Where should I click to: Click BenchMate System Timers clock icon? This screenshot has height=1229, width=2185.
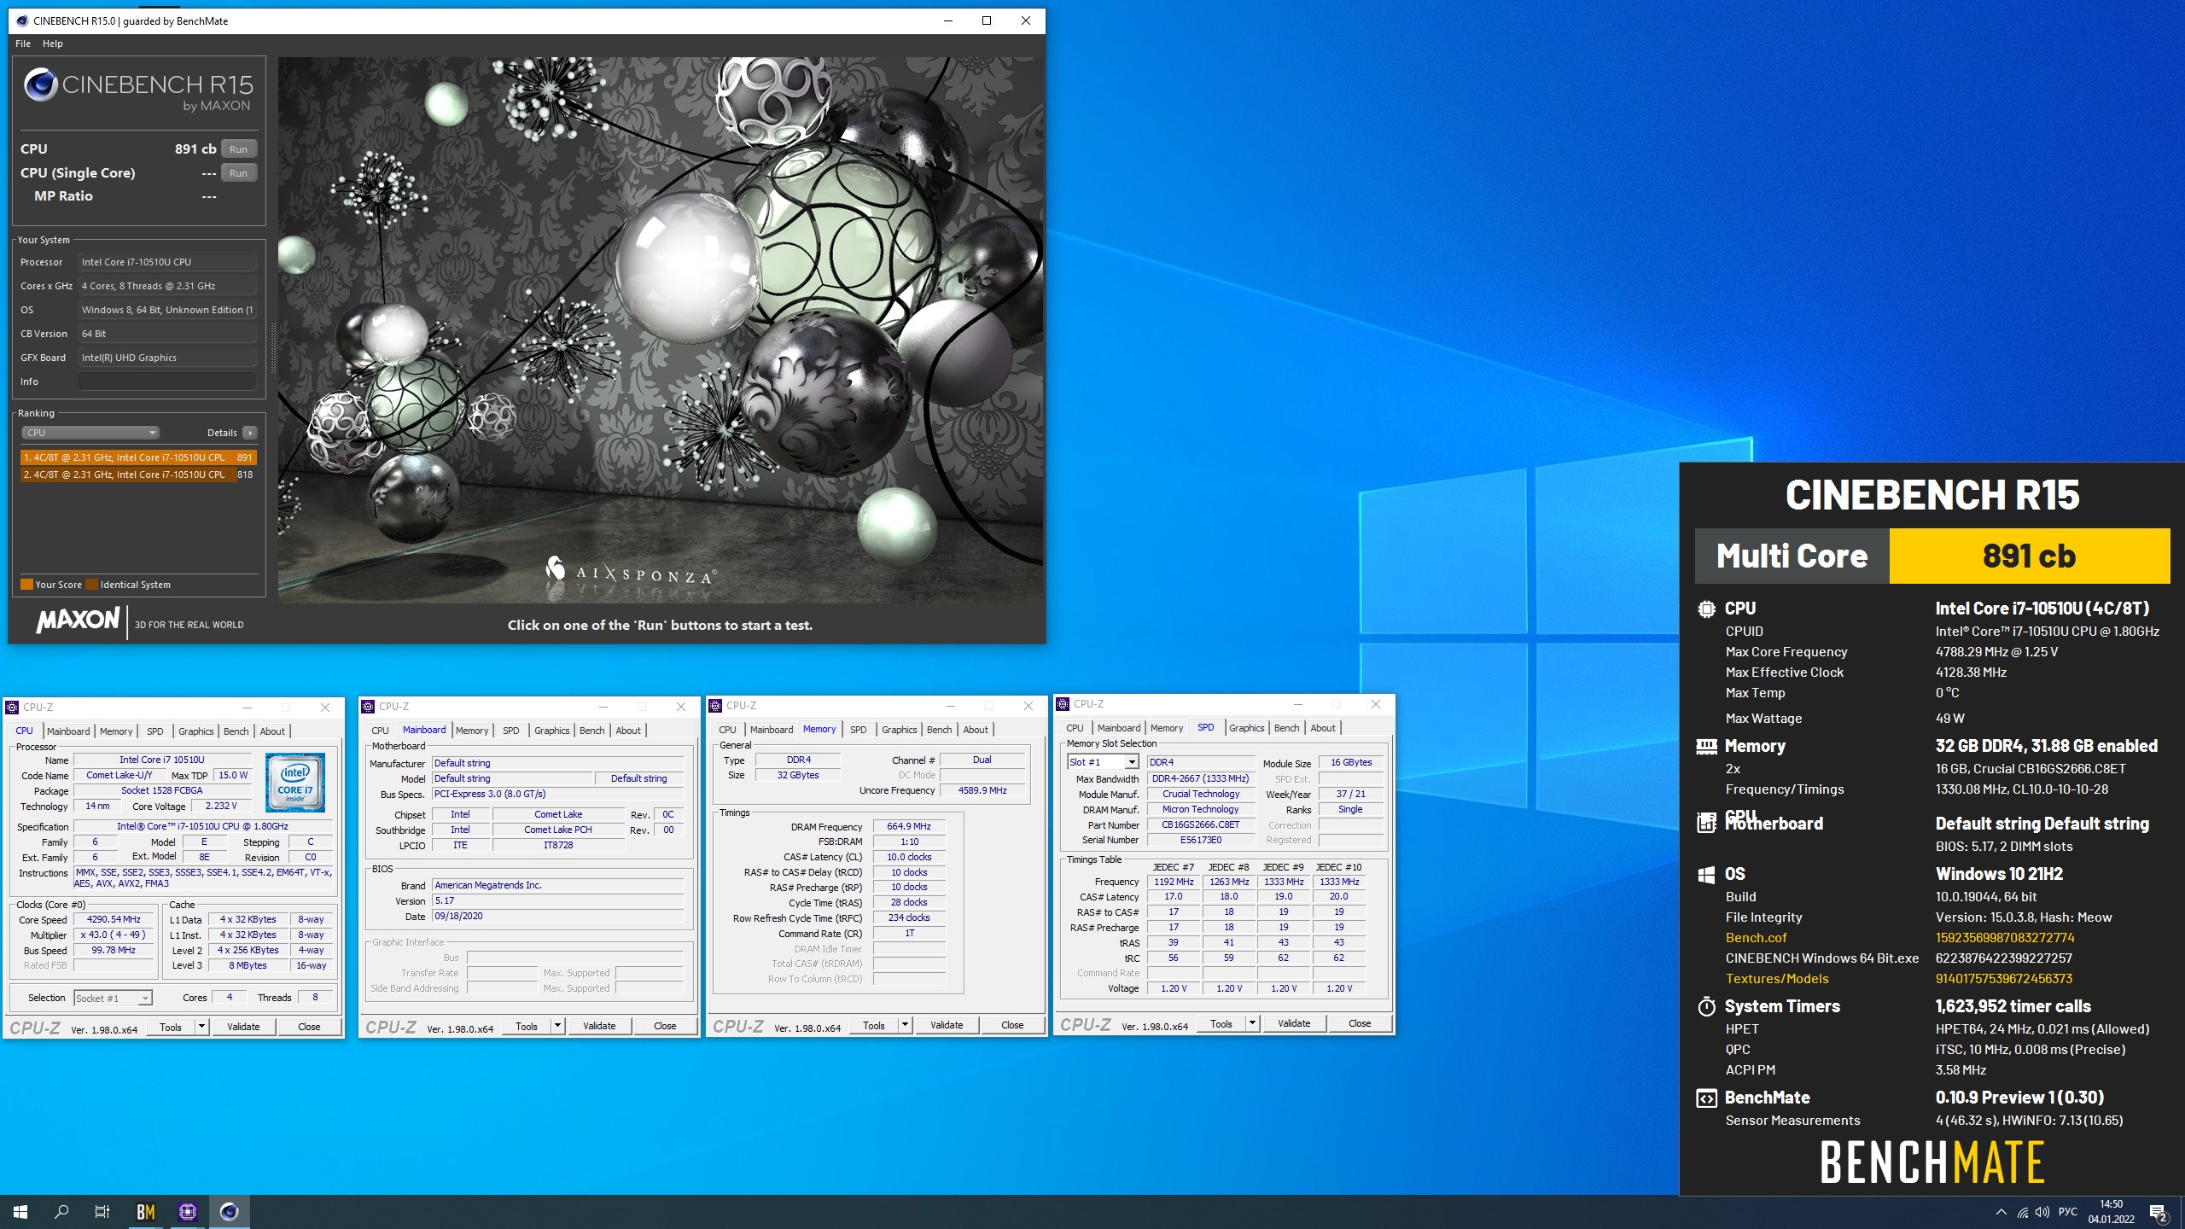click(1706, 1006)
